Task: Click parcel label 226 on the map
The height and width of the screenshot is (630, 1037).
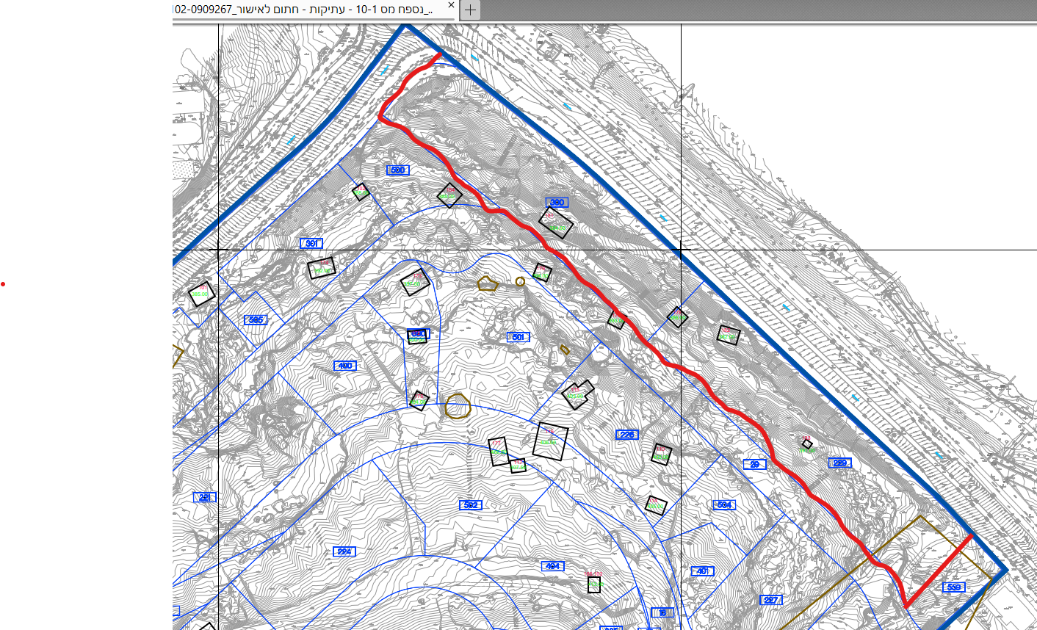Action: pyautogui.click(x=626, y=435)
